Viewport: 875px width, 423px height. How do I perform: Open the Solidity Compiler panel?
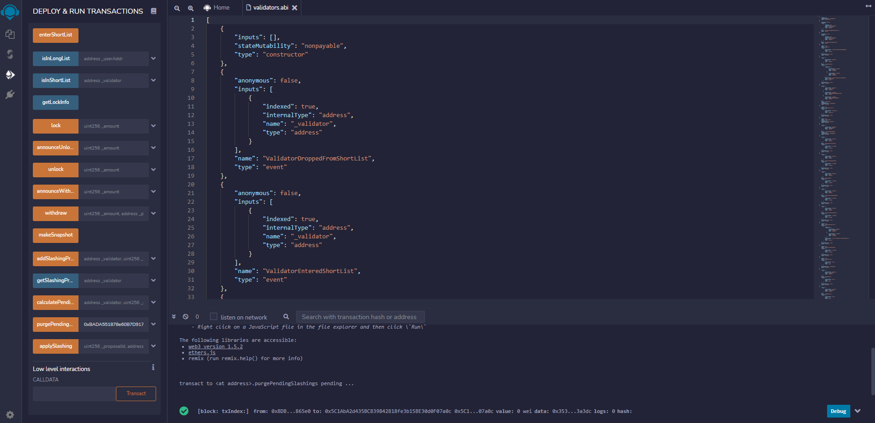[10, 54]
